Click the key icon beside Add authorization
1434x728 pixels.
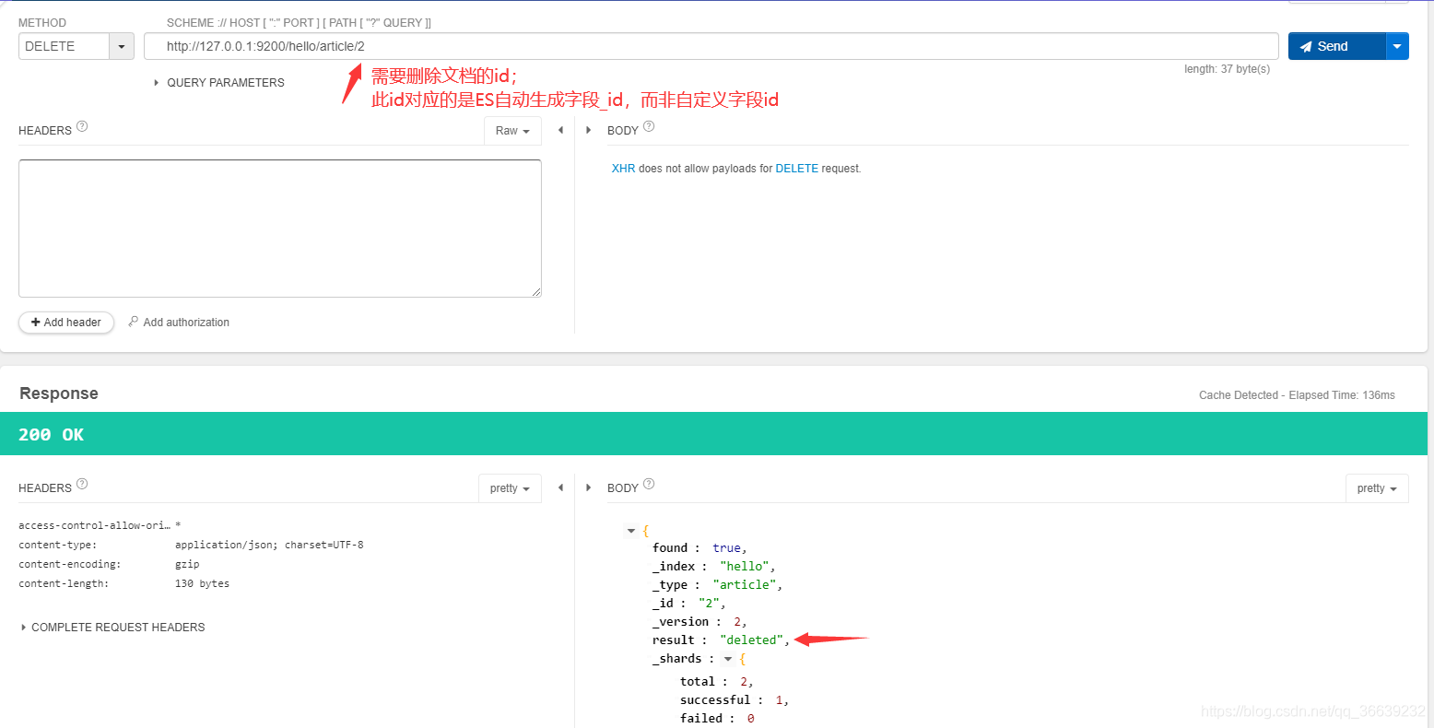(132, 322)
